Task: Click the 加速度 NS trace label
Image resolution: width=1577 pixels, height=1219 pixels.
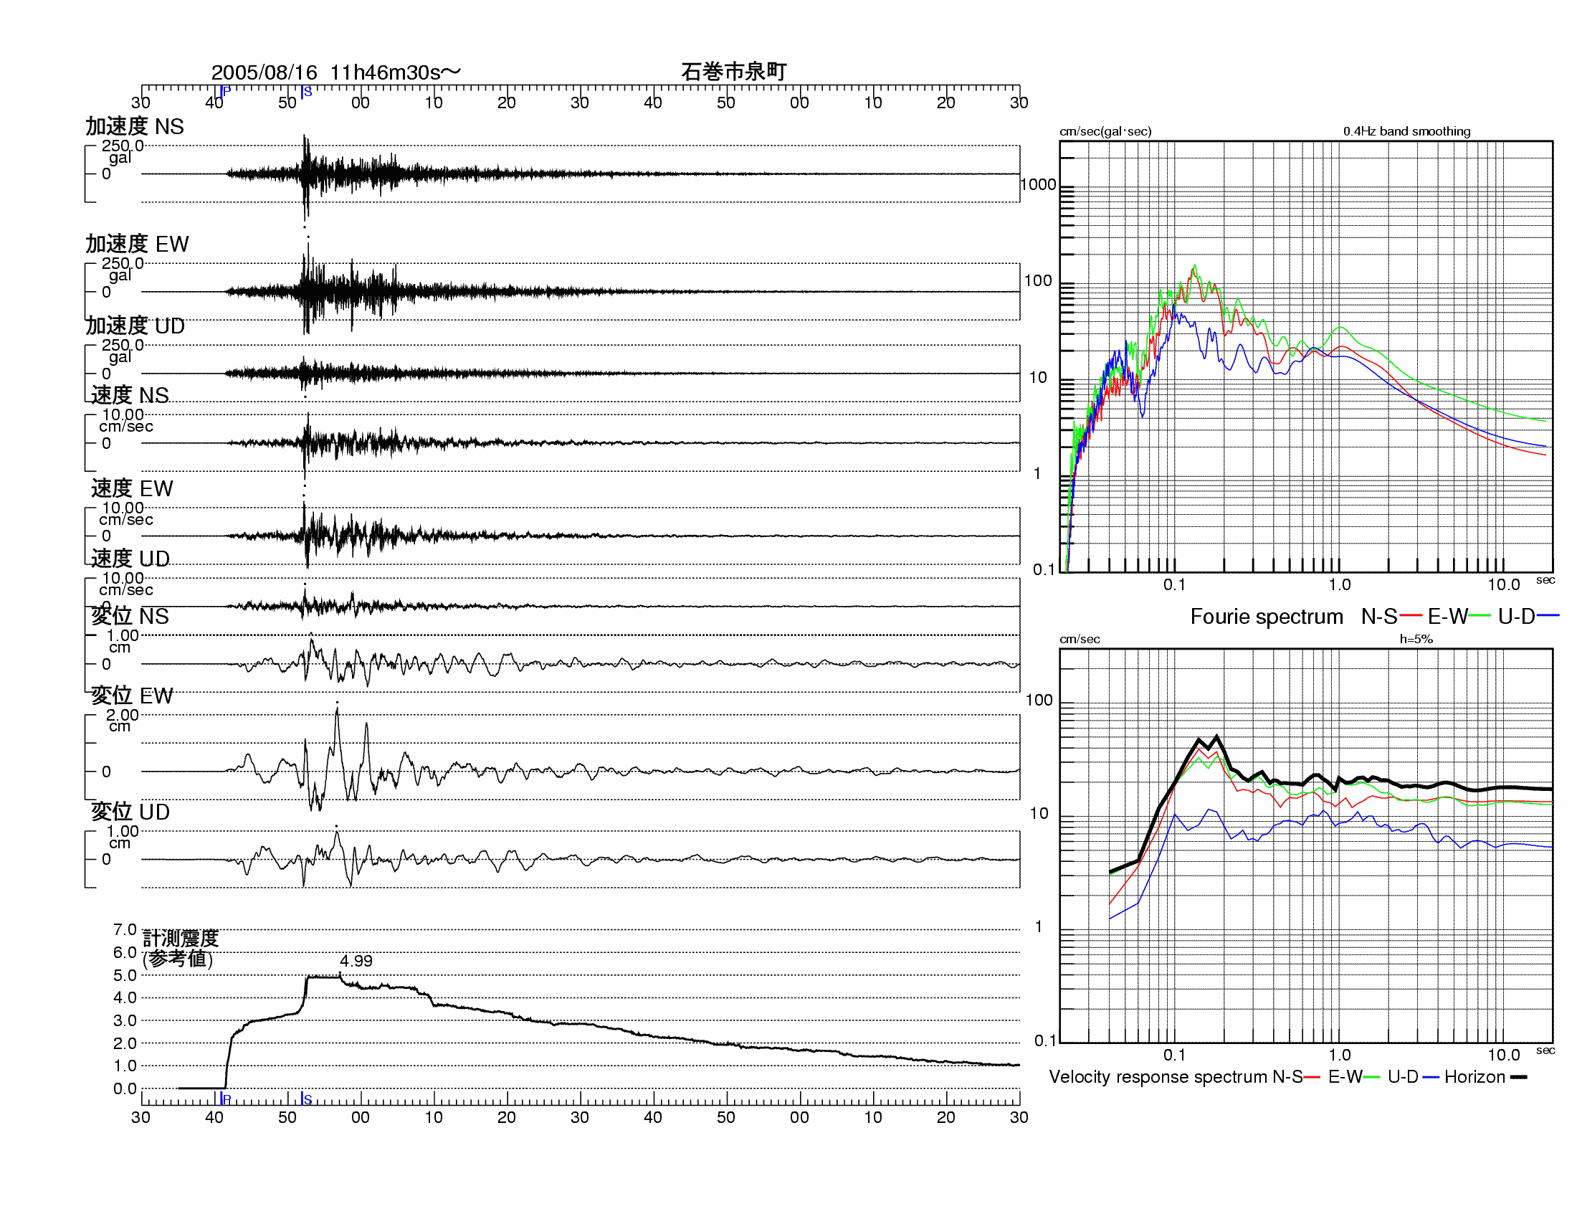Action: coord(135,126)
